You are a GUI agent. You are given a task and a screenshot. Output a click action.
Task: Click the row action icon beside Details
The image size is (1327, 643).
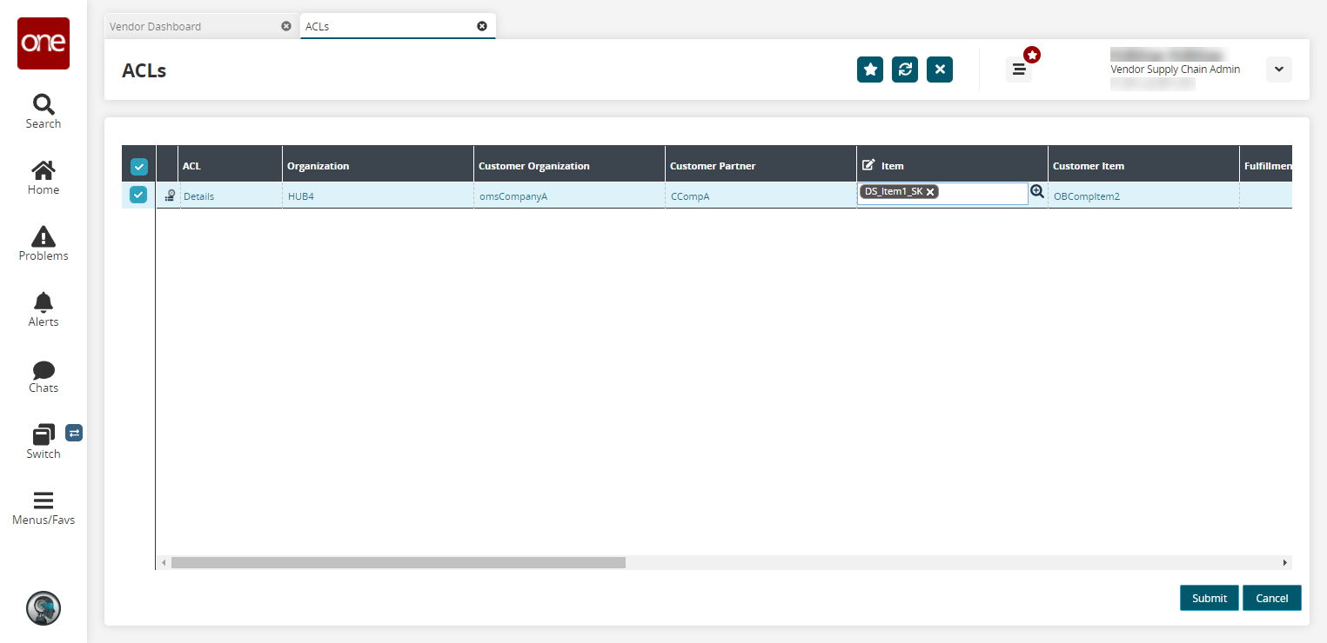coord(170,196)
